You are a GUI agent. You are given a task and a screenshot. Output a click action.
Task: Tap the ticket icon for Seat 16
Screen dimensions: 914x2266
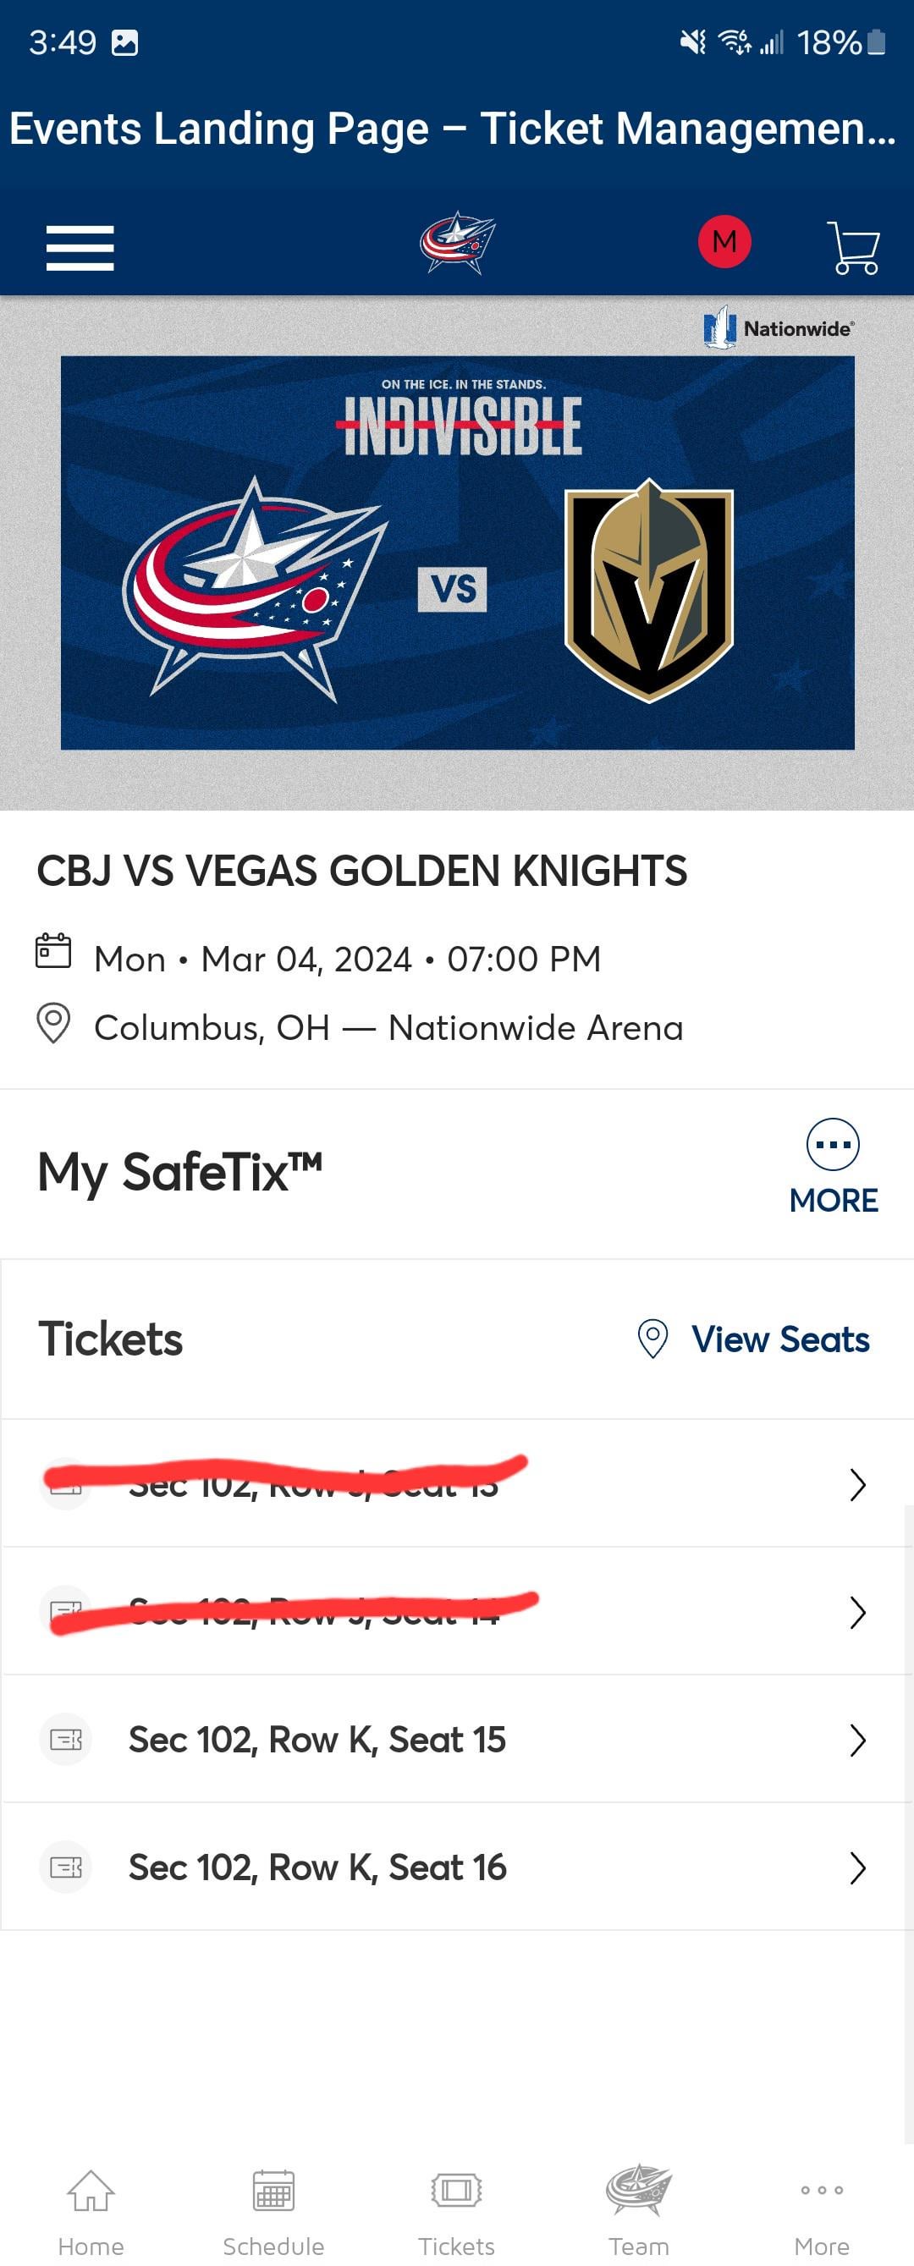click(66, 1867)
